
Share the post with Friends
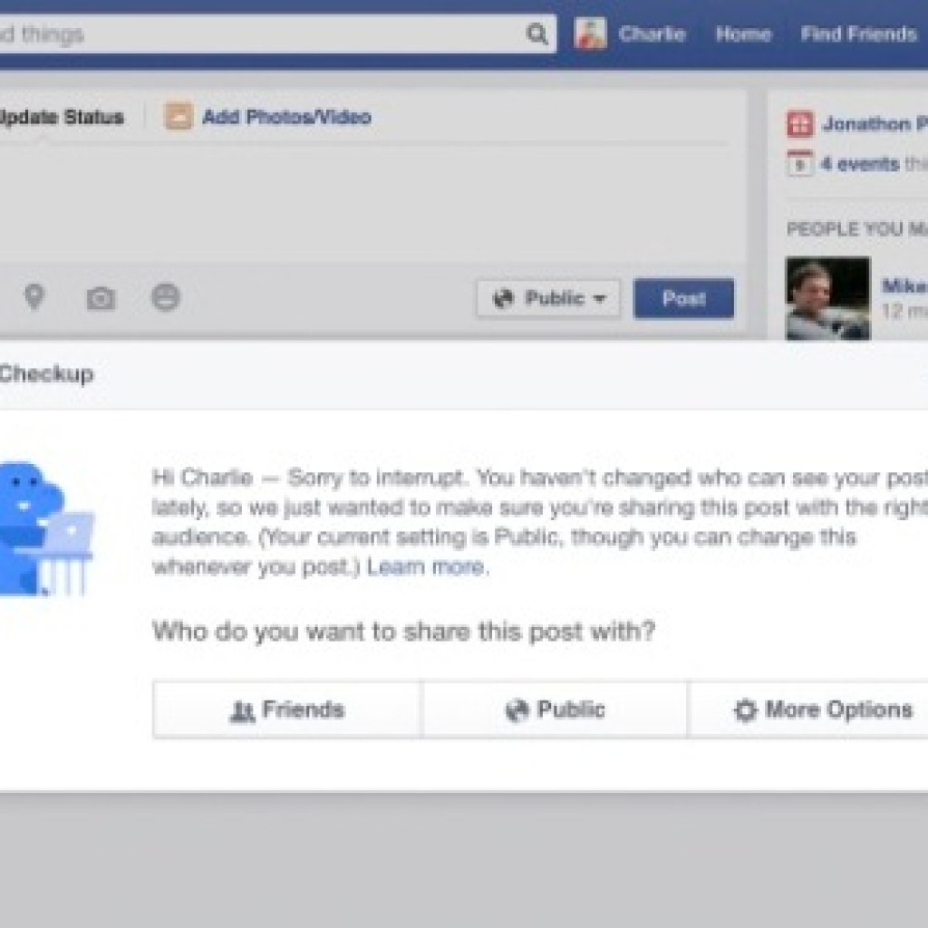pos(286,710)
